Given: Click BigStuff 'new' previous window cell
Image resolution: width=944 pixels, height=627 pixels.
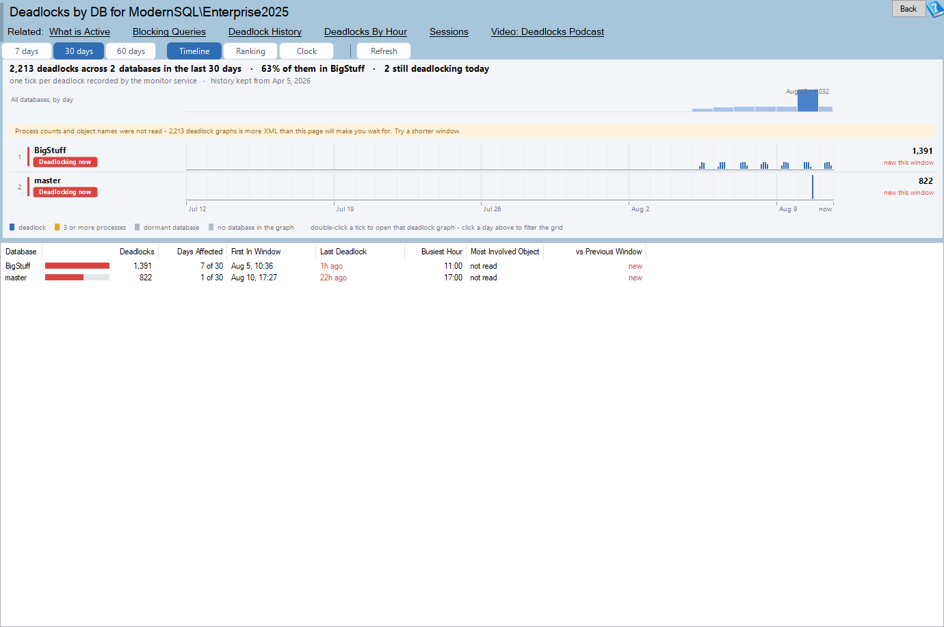Looking at the screenshot, I should point(635,266).
